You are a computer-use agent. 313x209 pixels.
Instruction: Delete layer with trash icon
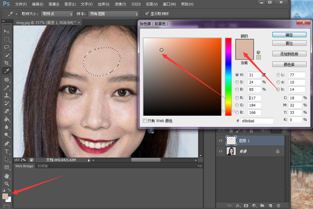coord(279,206)
